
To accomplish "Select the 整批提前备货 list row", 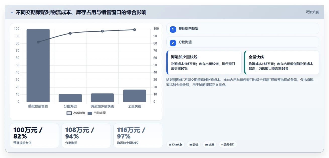I will click(x=243, y=28).
